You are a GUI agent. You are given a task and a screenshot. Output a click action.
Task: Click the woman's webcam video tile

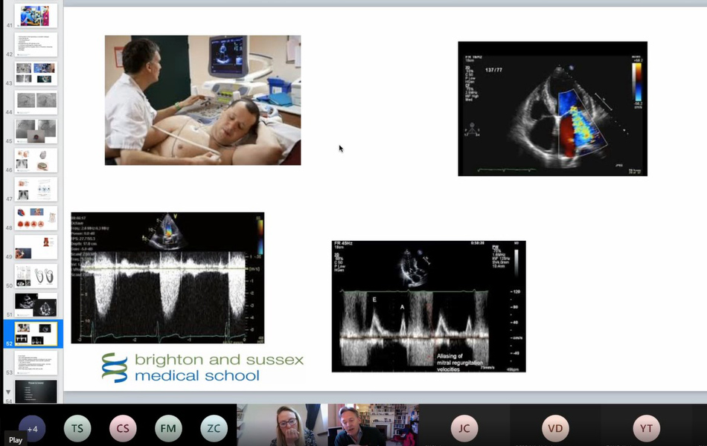(282, 425)
